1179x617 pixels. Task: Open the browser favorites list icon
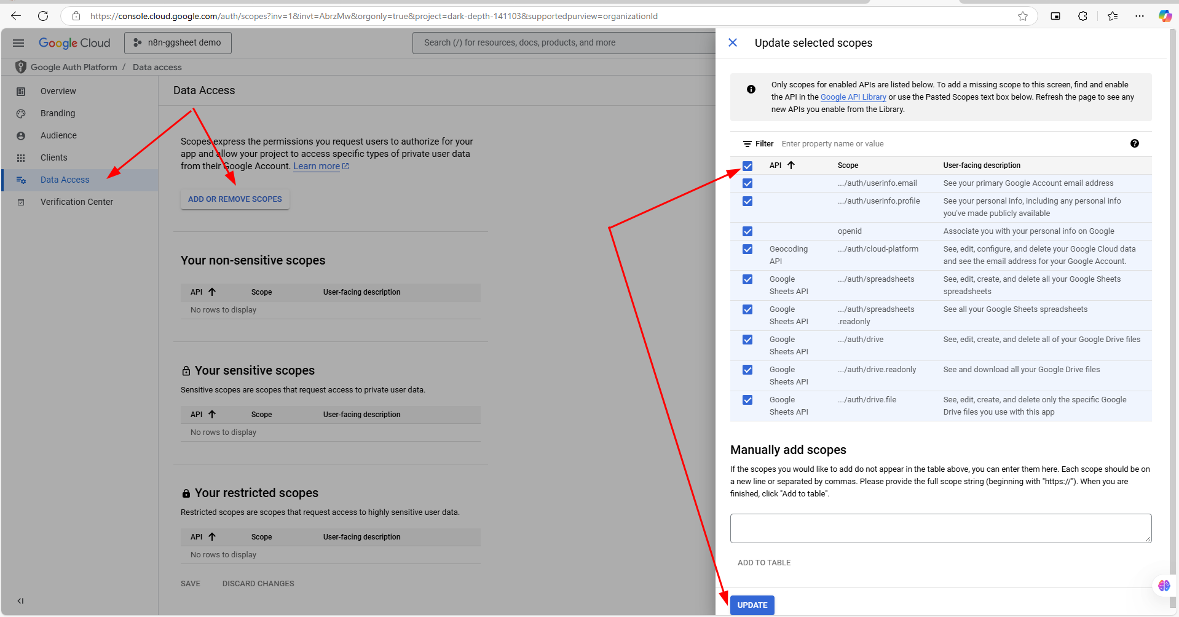[x=1113, y=16]
